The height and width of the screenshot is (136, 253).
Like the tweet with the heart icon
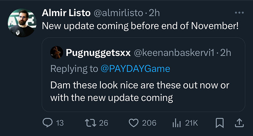(x=133, y=123)
